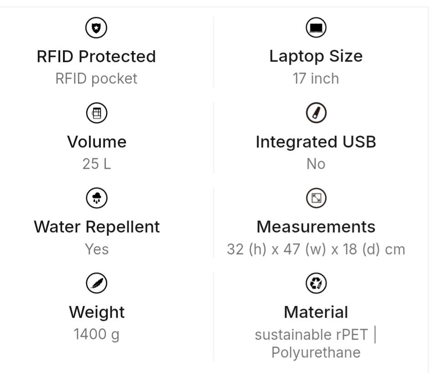Click the Laptop Size laptop icon
429x373 pixels.
[x=316, y=28]
